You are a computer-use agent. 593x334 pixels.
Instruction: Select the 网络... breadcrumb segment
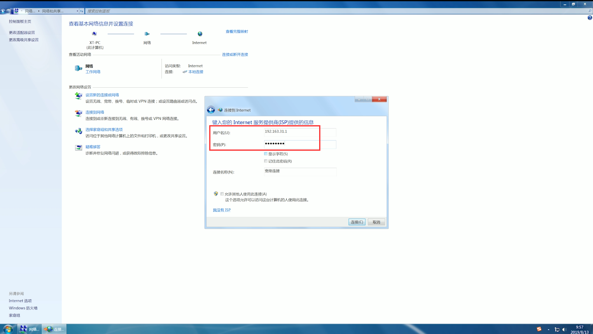(30, 11)
